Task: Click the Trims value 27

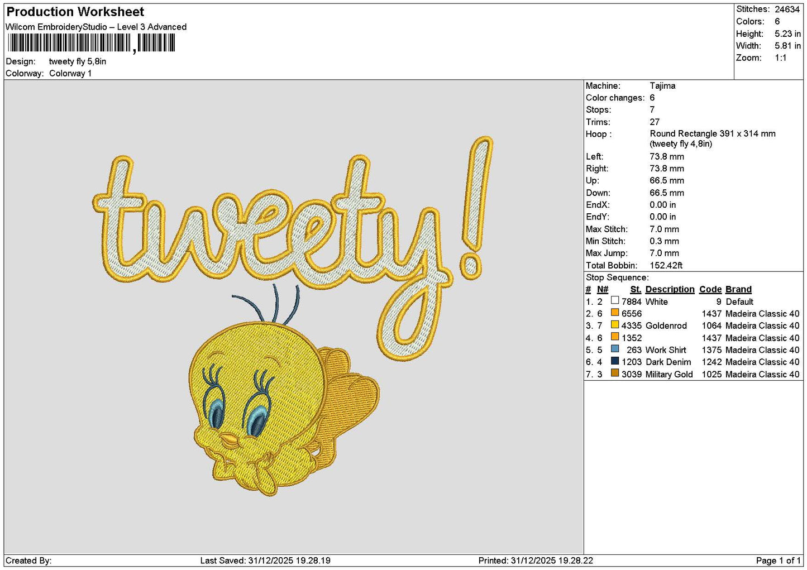Action: tap(655, 122)
